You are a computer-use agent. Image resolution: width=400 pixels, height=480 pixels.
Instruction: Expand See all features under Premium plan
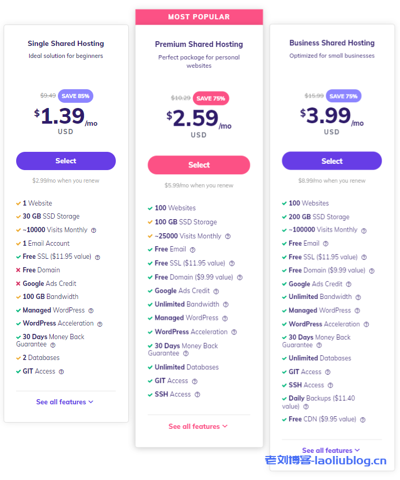click(x=198, y=426)
